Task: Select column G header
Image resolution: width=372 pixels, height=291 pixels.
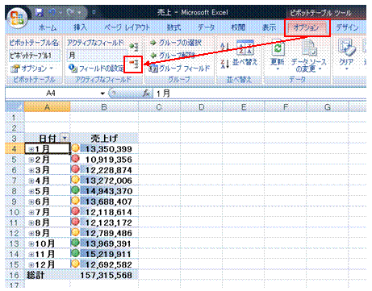Action: [x=328, y=107]
